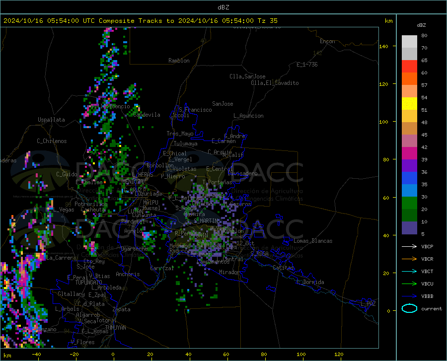The height and width of the screenshot is (361, 447).
Task: Click the 'E_1-736' map label
Action: pos(307,65)
